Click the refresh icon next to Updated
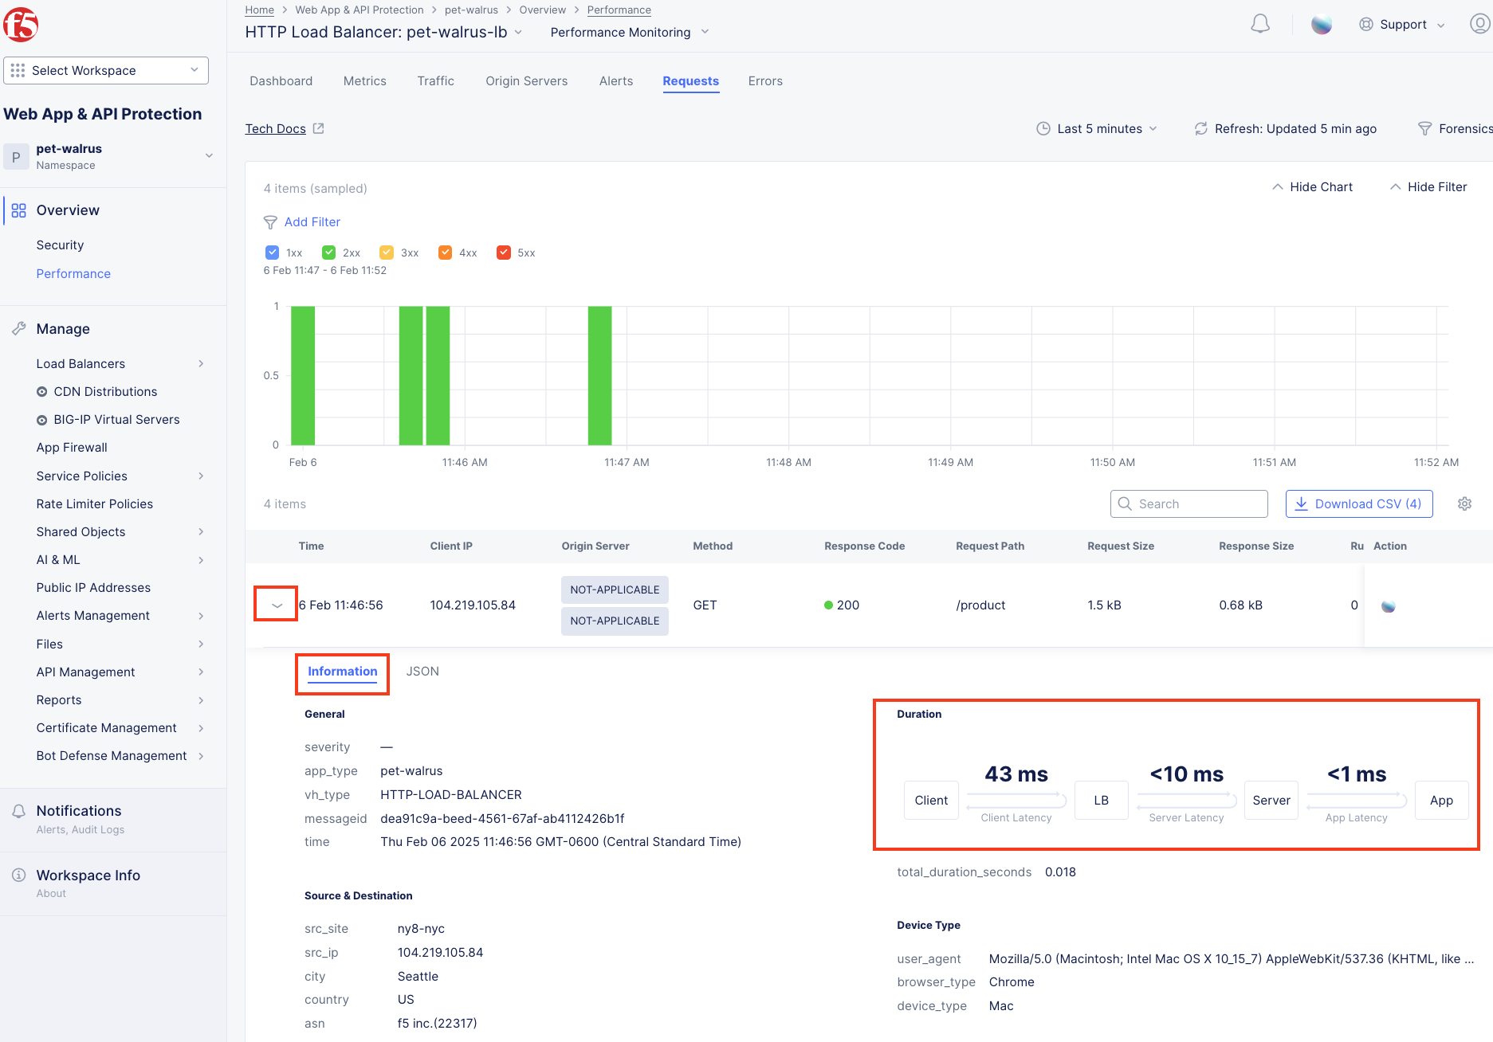 [x=1200, y=128]
